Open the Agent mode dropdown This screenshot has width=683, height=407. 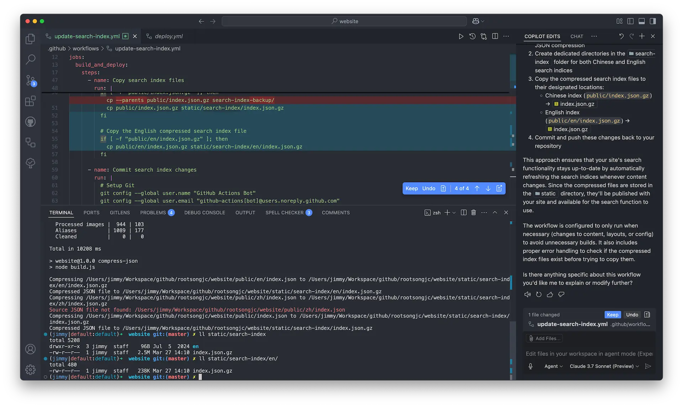(x=554, y=366)
